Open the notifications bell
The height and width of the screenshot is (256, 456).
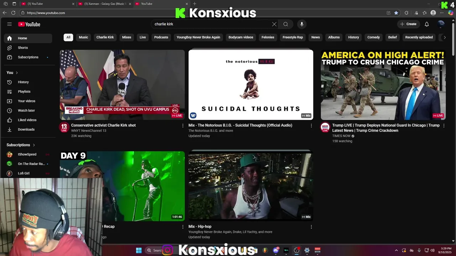[x=427, y=24]
